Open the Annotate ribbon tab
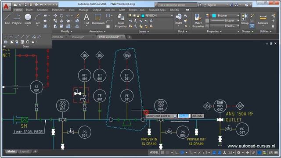Image resolution: width=281 pixels, height=158 pixels. (42, 10)
